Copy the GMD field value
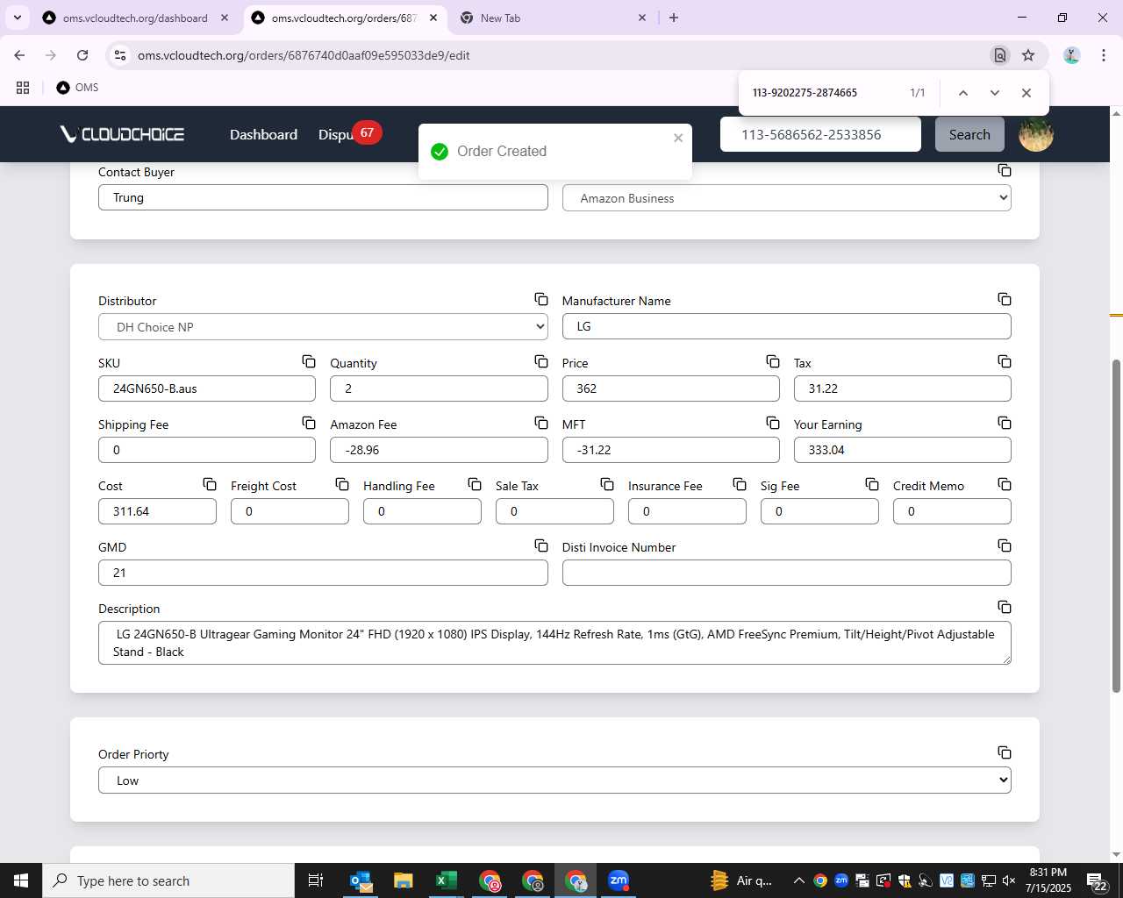The width and height of the screenshot is (1123, 898). coord(541,545)
